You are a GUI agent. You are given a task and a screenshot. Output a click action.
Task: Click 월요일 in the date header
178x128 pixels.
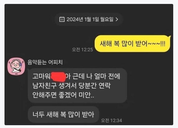click(x=107, y=19)
